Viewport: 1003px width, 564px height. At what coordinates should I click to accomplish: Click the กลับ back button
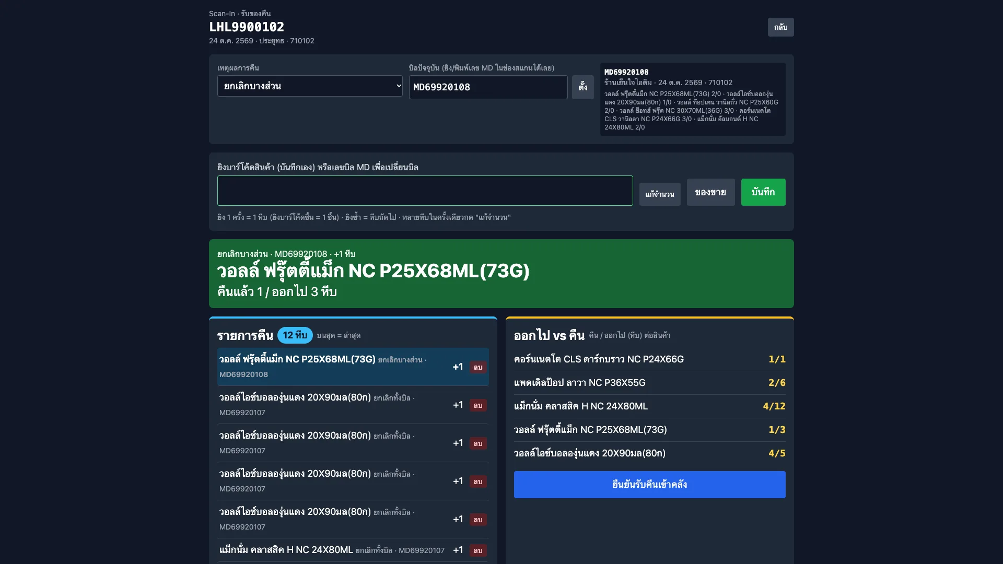point(780,27)
